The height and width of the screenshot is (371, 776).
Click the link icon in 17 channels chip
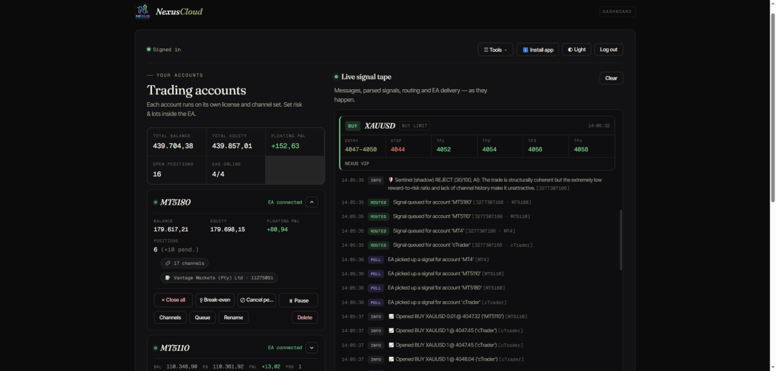[167, 264]
